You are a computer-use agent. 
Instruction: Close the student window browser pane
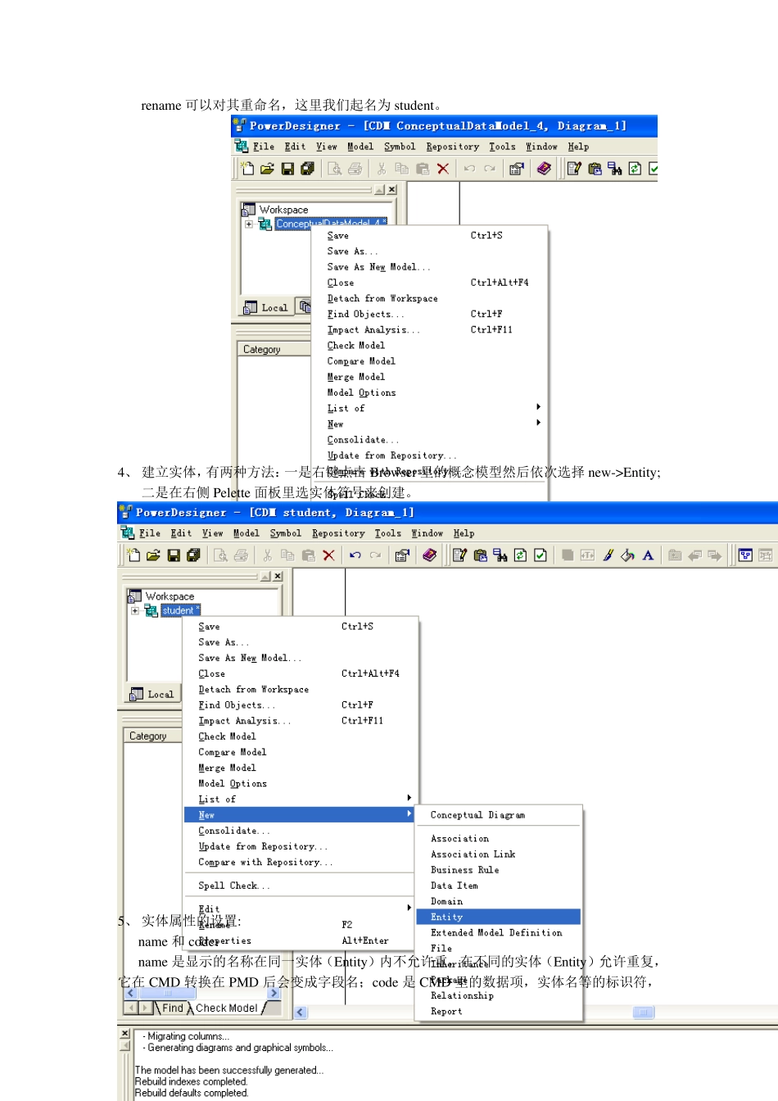click(278, 577)
